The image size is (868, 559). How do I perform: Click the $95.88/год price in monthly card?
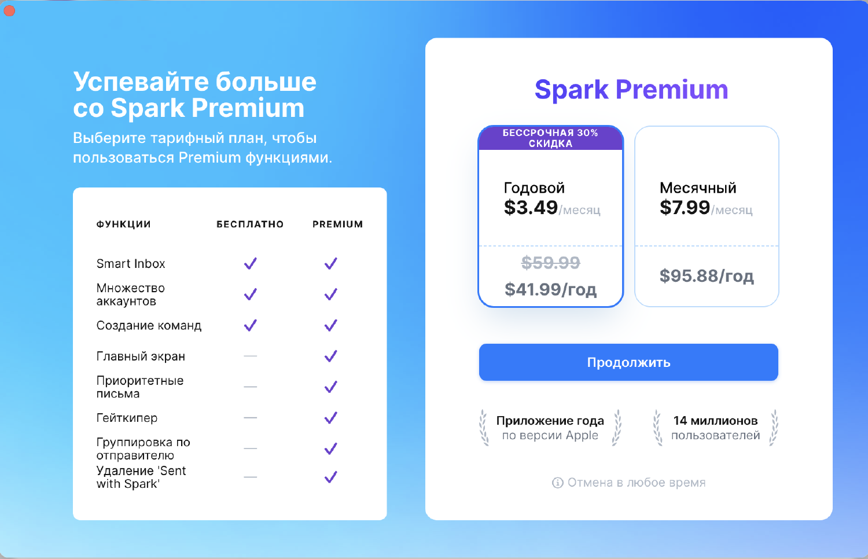click(707, 276)
